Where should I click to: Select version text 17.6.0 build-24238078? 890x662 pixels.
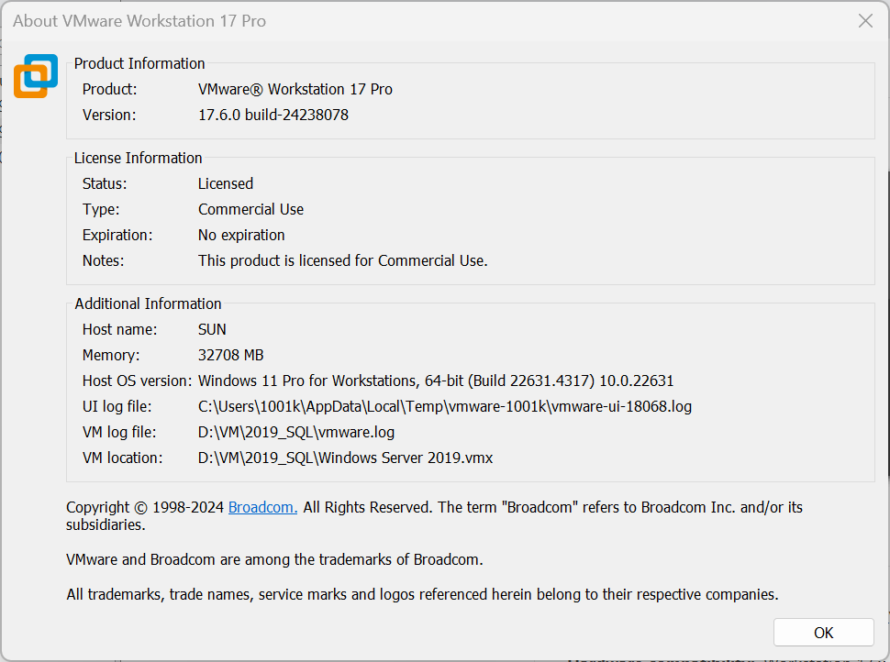(273, 115)
